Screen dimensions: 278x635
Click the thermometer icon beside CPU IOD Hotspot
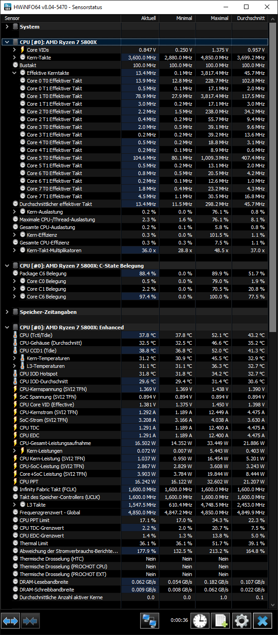tap(15, 374)
